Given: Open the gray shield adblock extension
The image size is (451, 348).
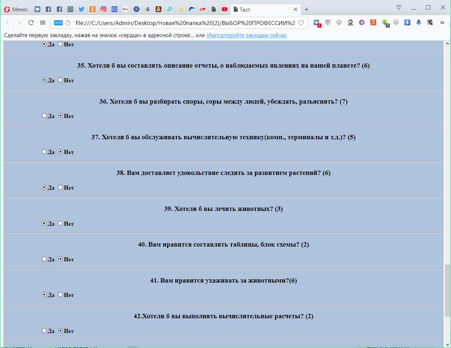Looking at the screenshot, I should point(328,23).
